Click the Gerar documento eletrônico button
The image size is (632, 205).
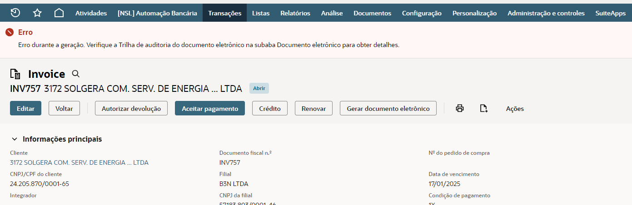[x=388, y=109]
